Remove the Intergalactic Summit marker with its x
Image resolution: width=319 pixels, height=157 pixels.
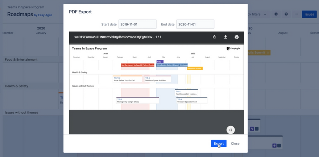(268, 52)
